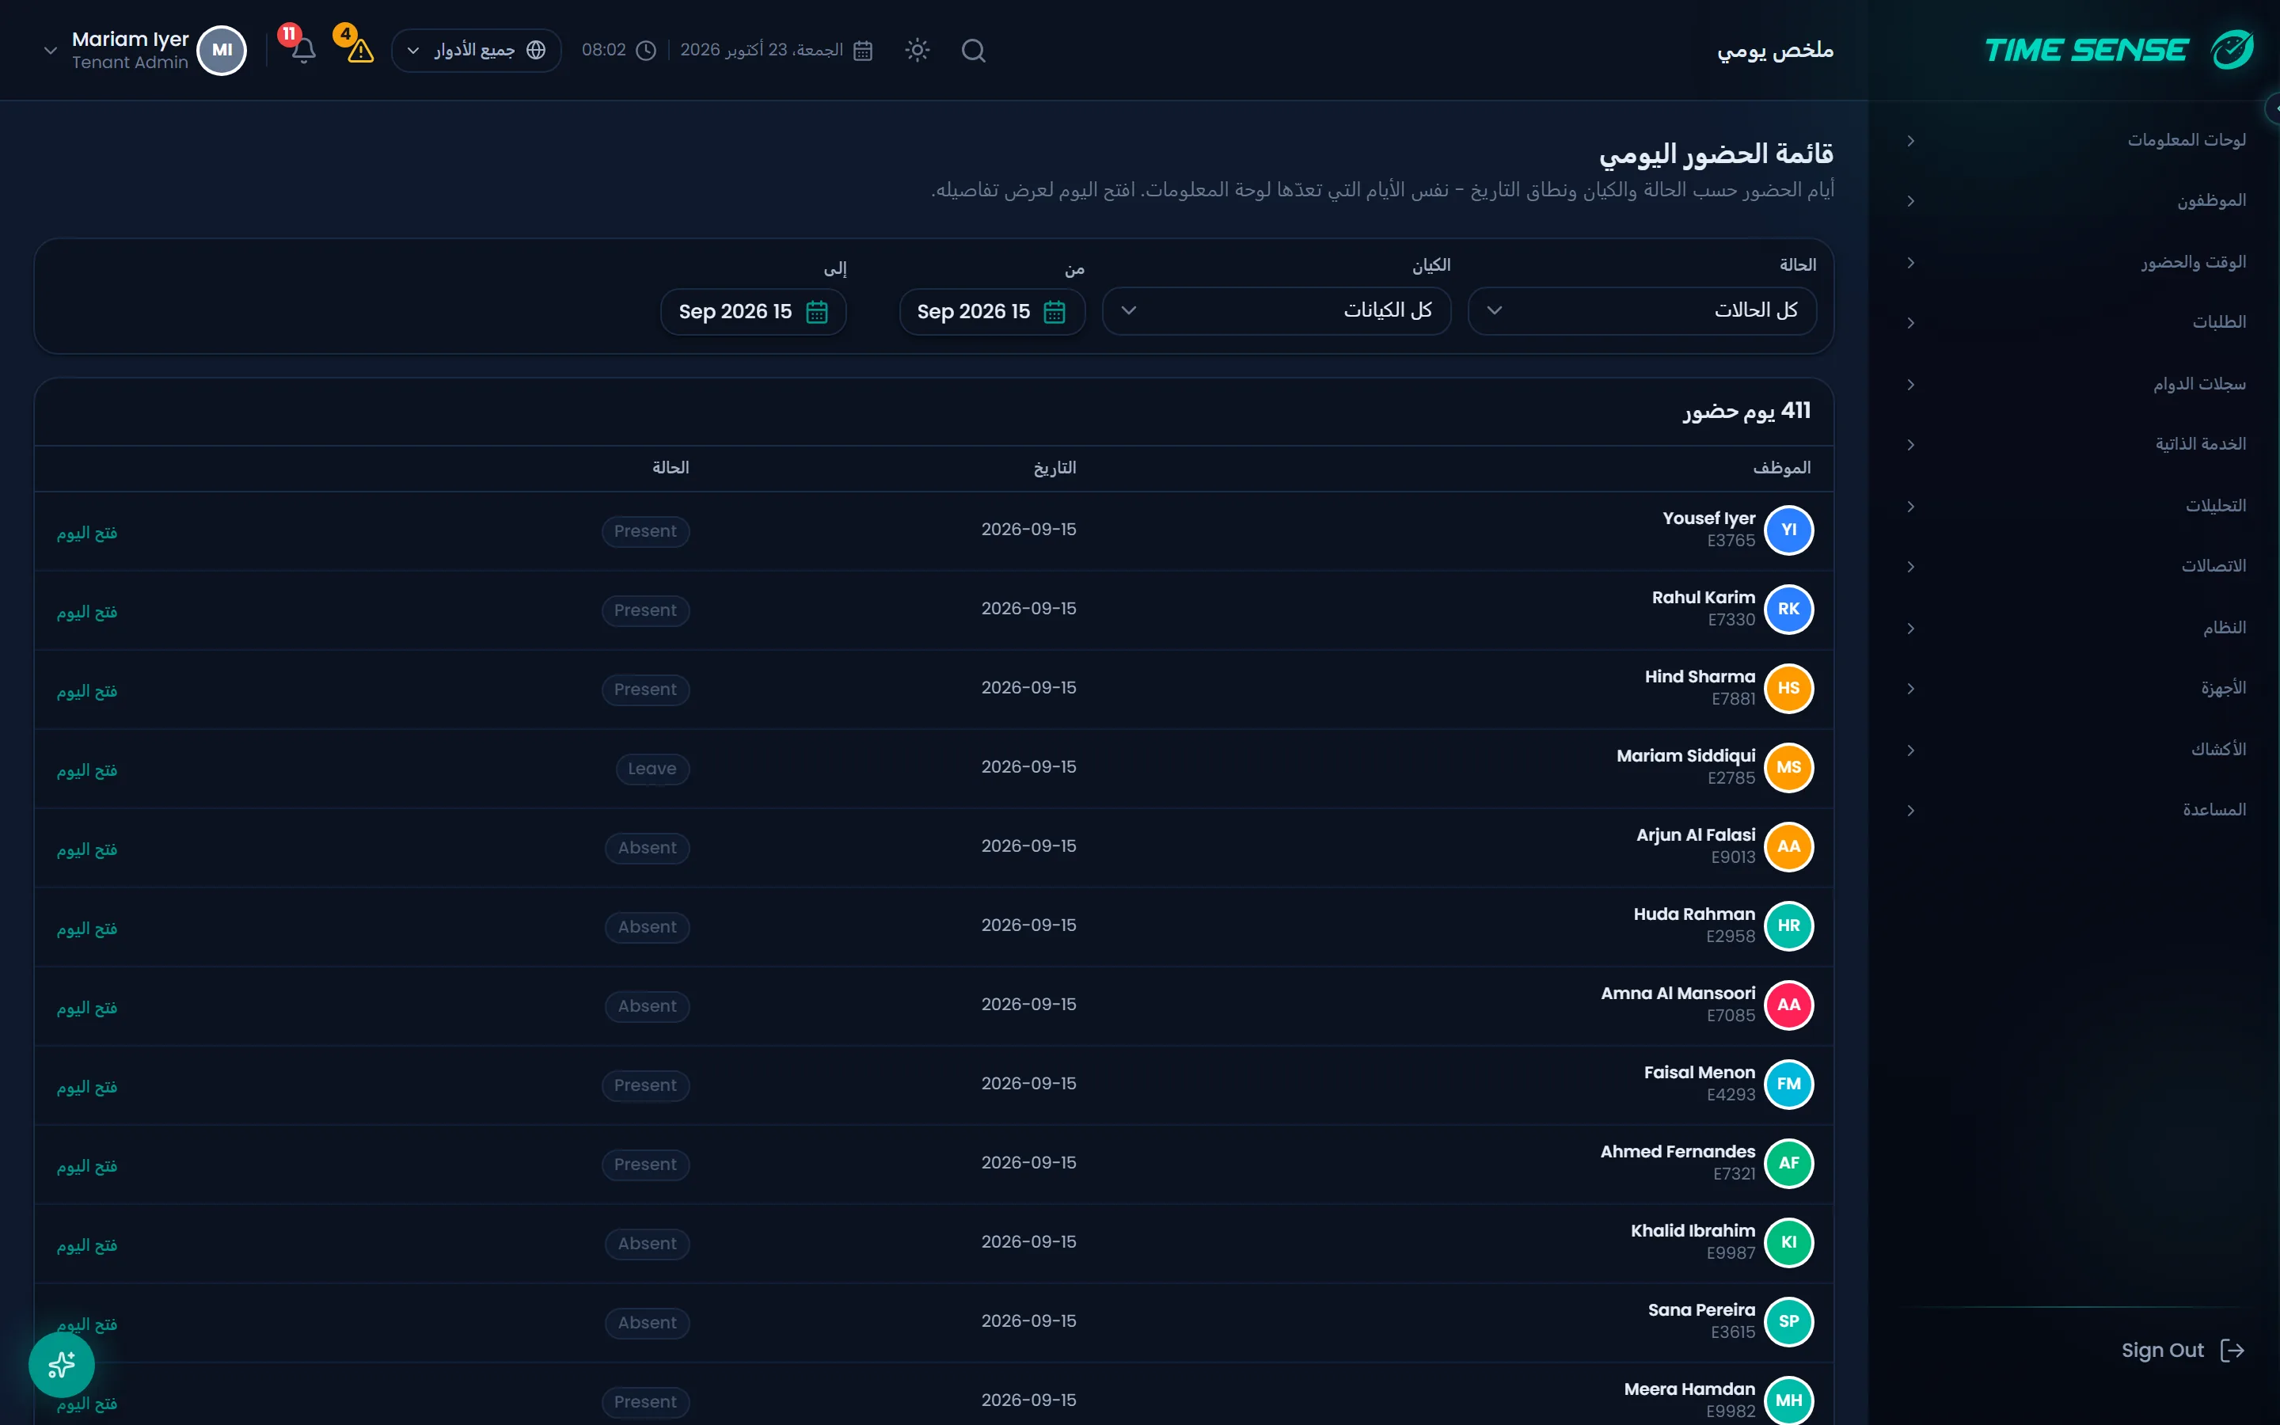Click Hind Sharma's HS avatar

(1788, 688)
